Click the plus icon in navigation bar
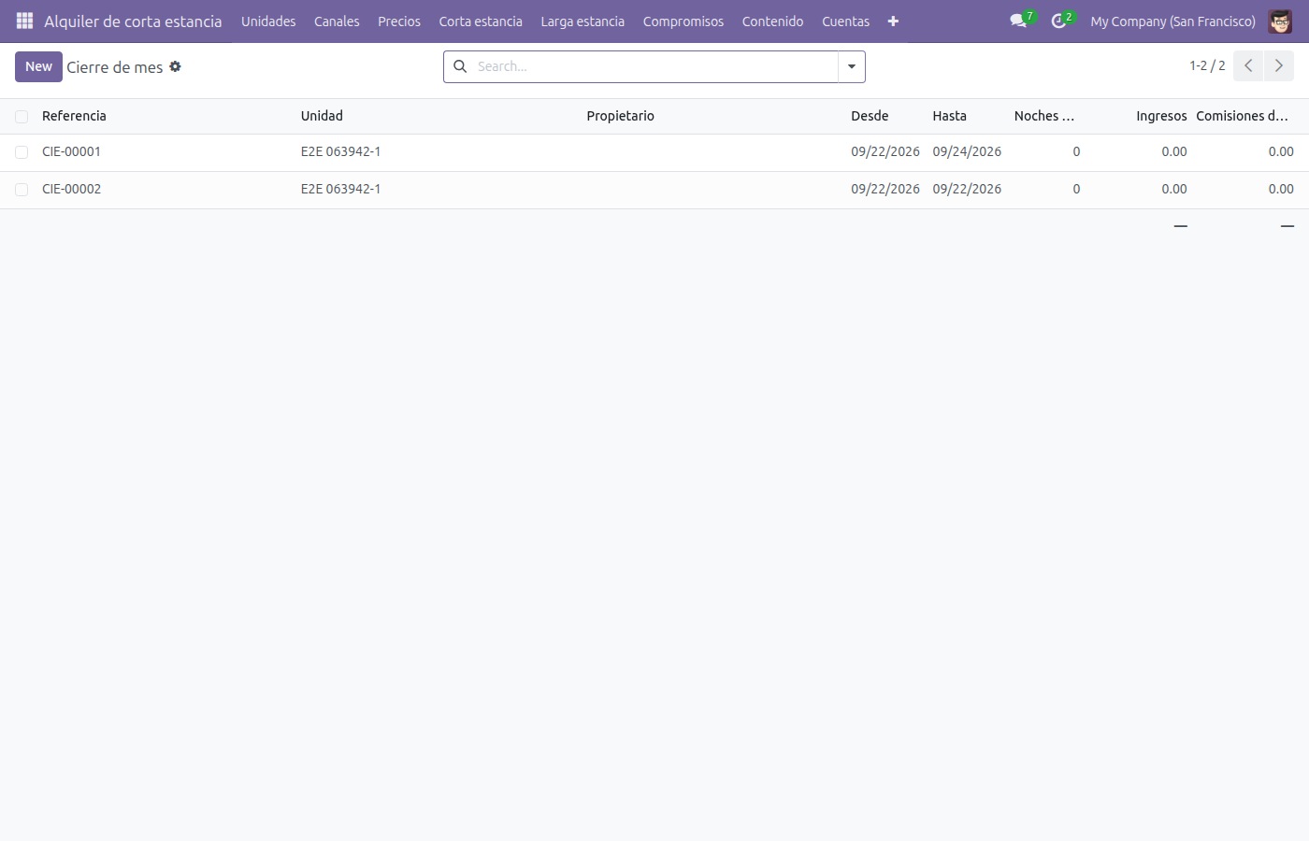The image size is (1309, 841). coord(893,21)
